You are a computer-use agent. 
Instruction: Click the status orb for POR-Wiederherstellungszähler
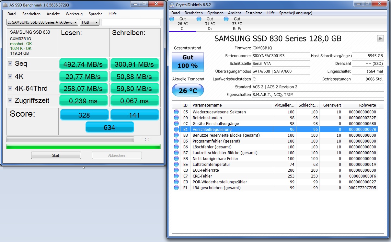tap(176, 182)
